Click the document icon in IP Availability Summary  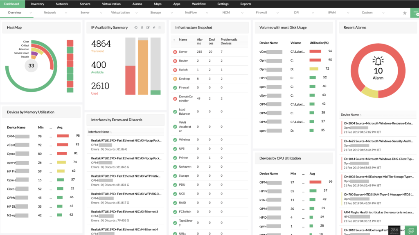coord(142,27)
